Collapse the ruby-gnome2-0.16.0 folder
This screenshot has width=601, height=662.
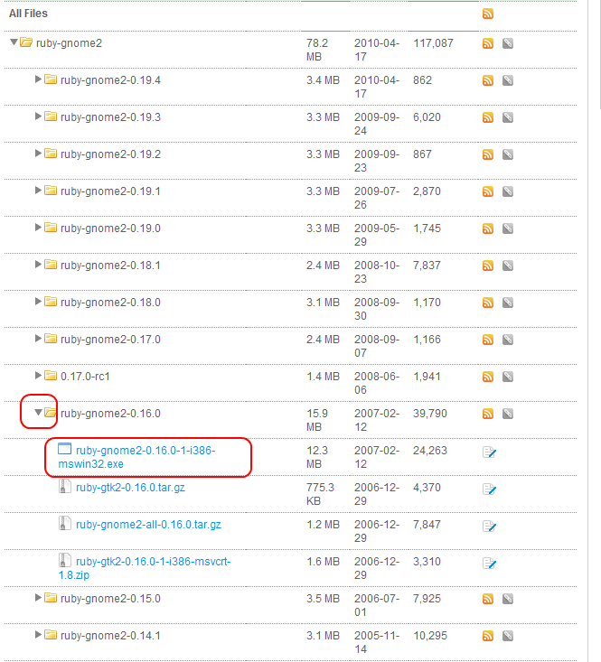click(x=39, y=413)
